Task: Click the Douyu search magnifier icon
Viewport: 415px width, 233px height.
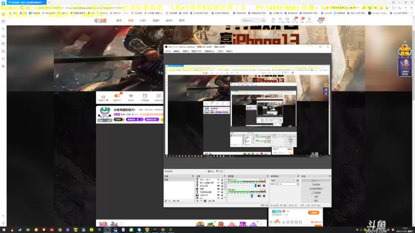Action: (264, 20)
